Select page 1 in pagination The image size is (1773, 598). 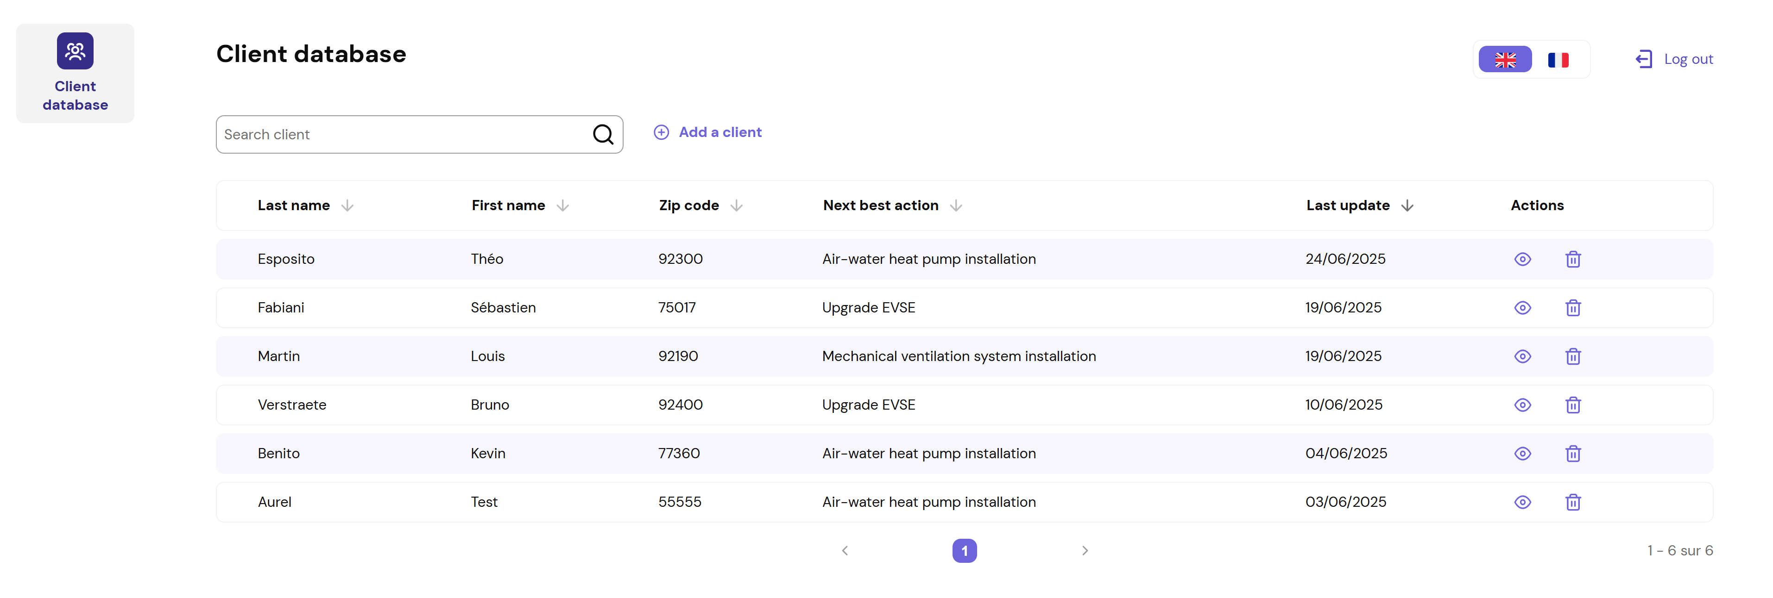click(964, 551)
